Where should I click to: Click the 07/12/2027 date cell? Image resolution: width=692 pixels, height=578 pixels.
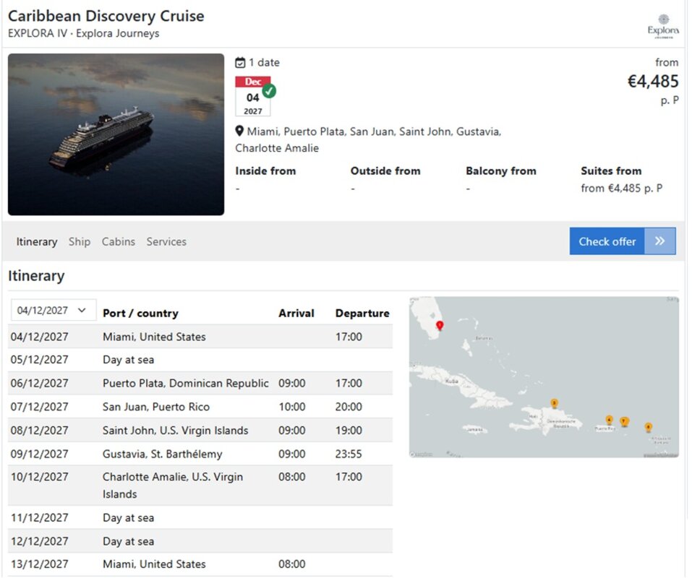(x=39, y=407)
